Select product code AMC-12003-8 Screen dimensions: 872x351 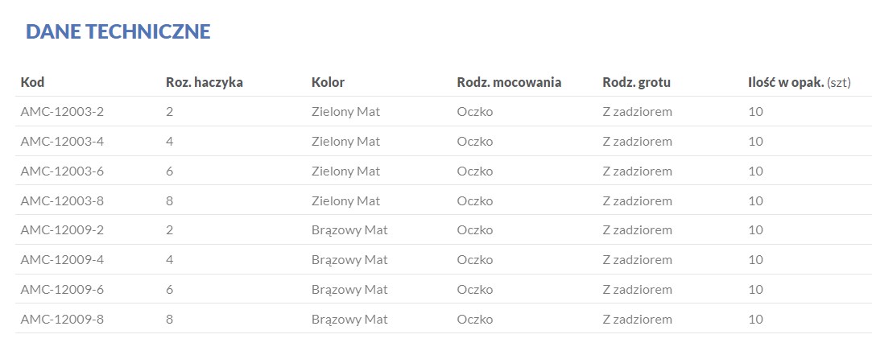62,201
